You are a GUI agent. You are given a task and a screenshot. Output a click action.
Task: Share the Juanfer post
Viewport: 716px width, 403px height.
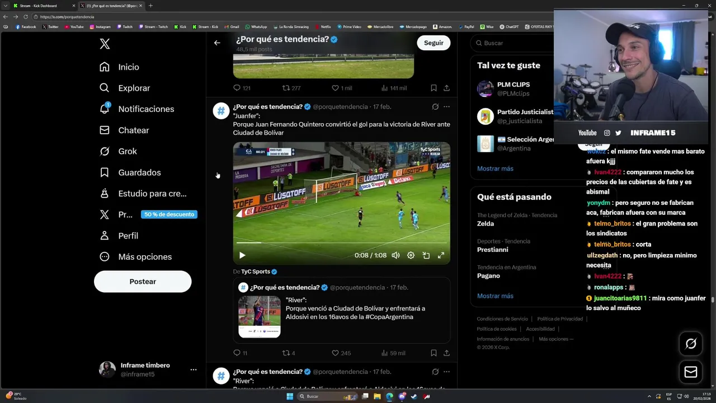pos(446,353)
